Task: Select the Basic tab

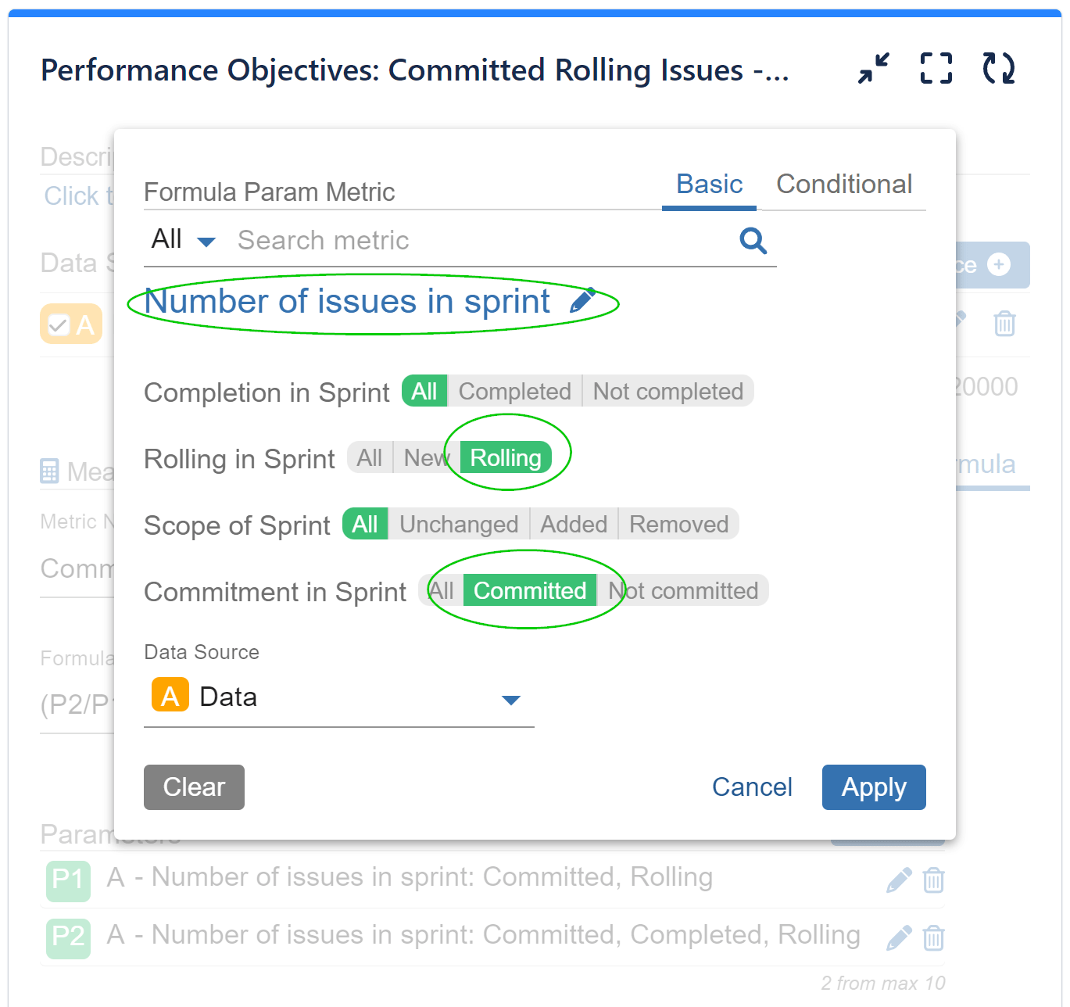Action: pos(708,185)
